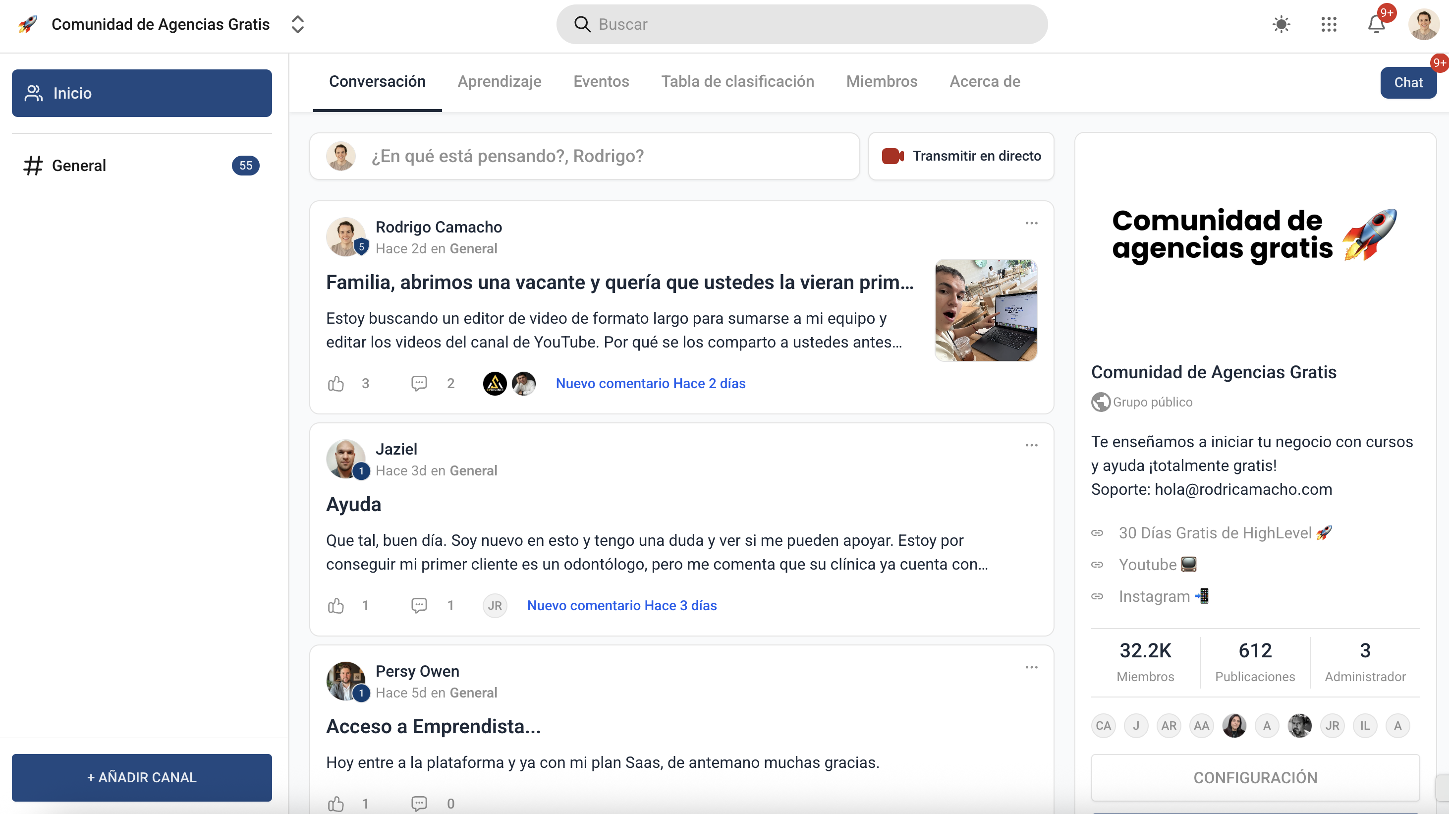Open options menu on Jaziel's post
Image resolution: width=1449 pixels, height=814 pixels.
tap(1031, 445)
